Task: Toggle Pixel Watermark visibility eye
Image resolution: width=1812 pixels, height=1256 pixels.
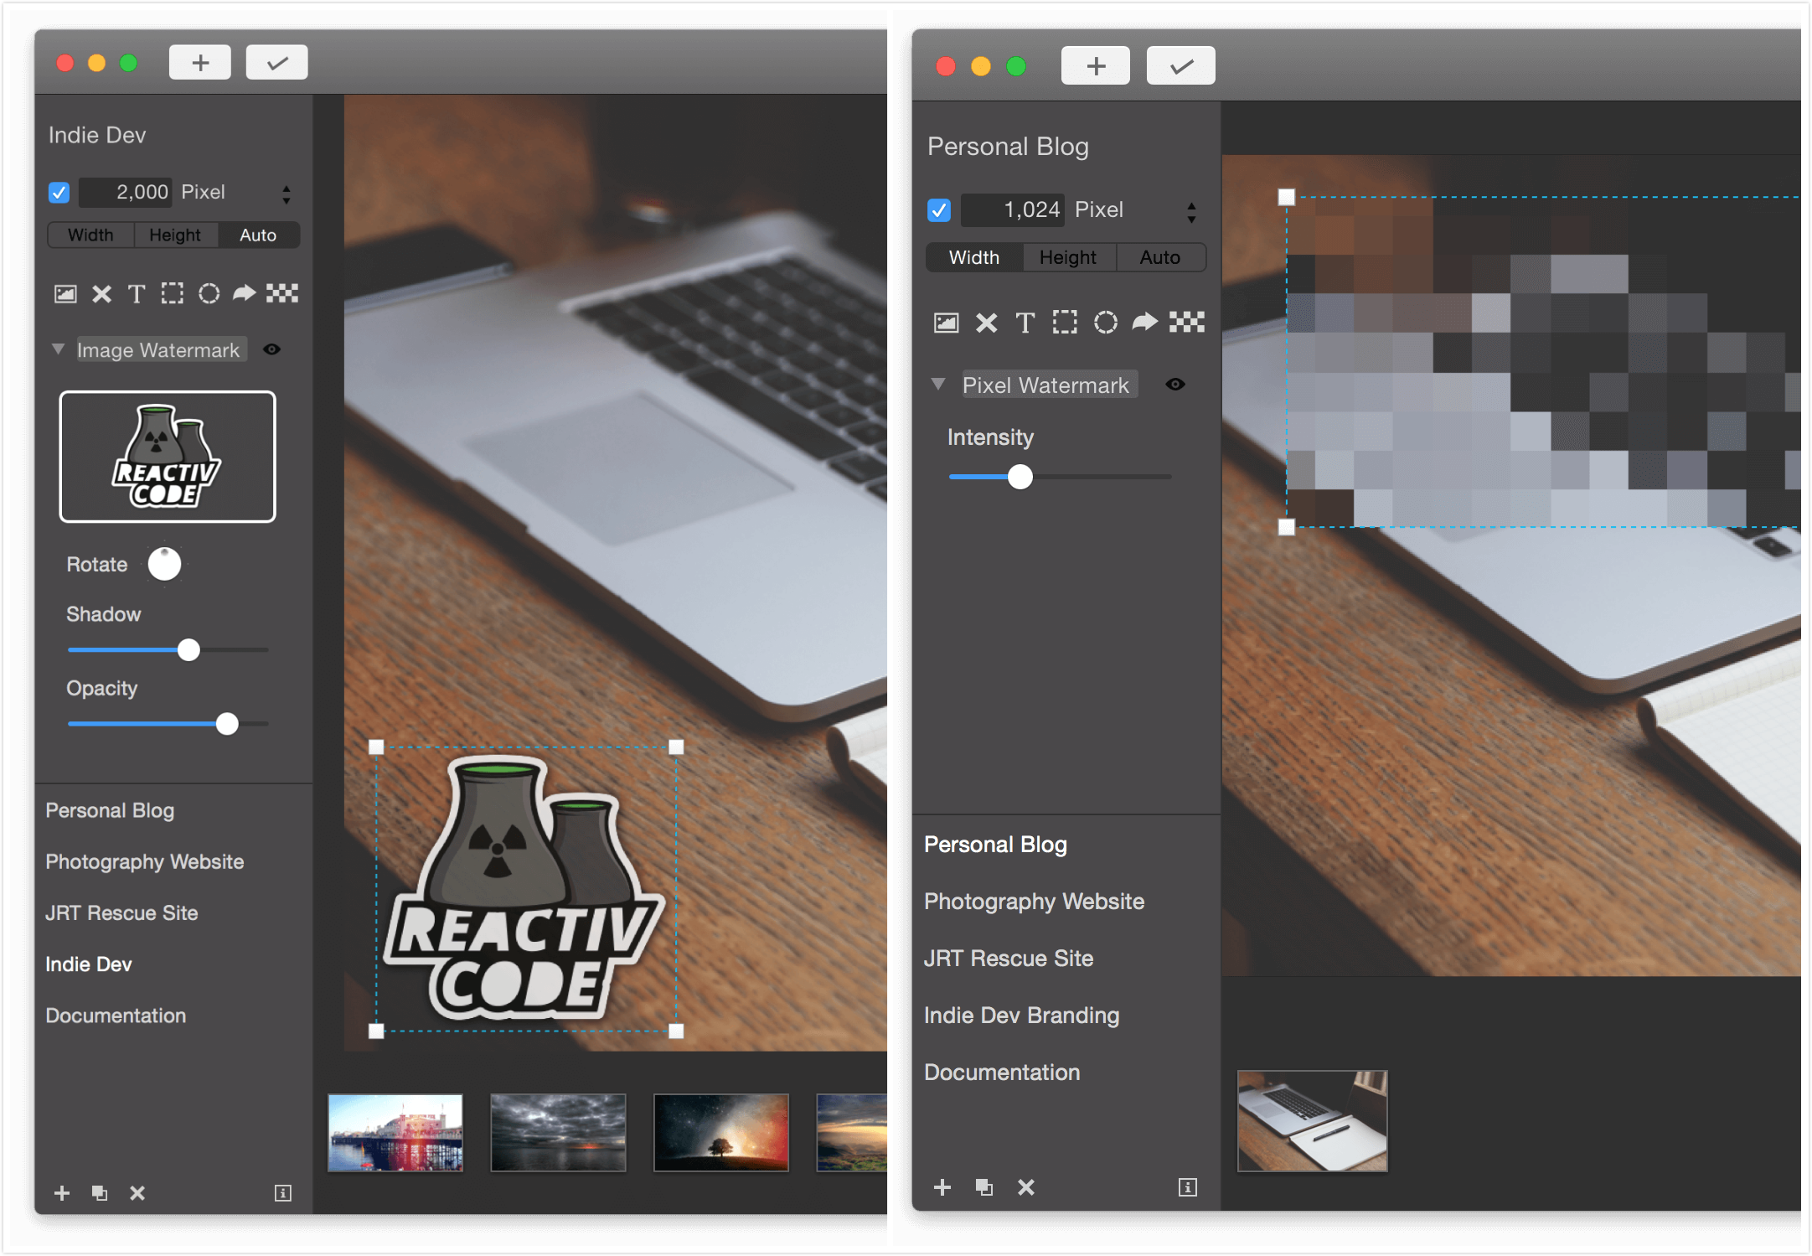Action: [x=1175, y=385]
